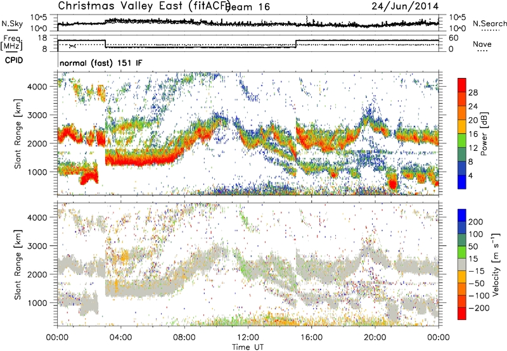Image resolution: width=507 pixels, height=351 pixels.
Task: Click the '-200' label on velocity colorbar
Action: click(478, 308)
